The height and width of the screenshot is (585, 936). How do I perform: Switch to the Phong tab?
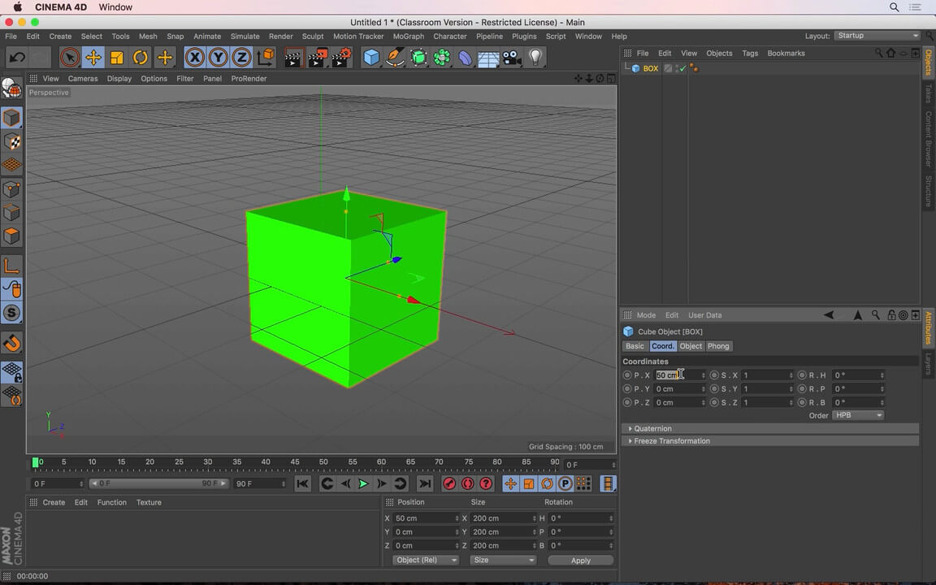coord(718,345)
